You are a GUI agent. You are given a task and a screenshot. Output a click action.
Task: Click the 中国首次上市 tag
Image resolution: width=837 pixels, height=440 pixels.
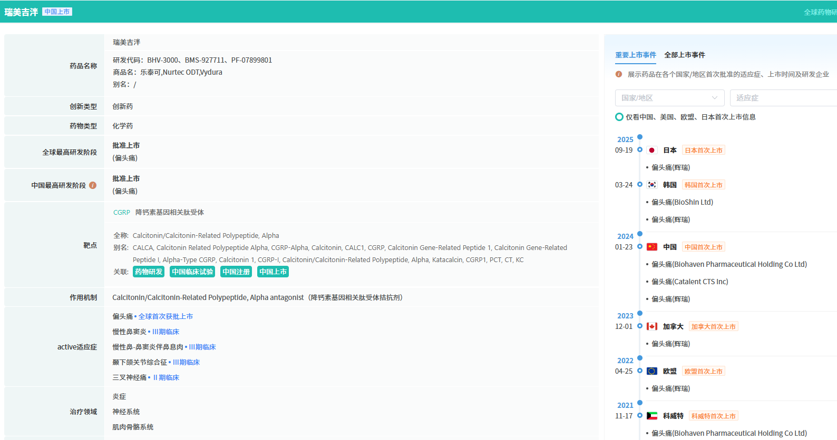pos(704,247)
